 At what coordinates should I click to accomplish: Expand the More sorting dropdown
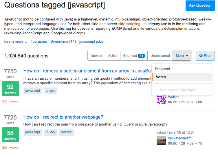click(182, 56)
